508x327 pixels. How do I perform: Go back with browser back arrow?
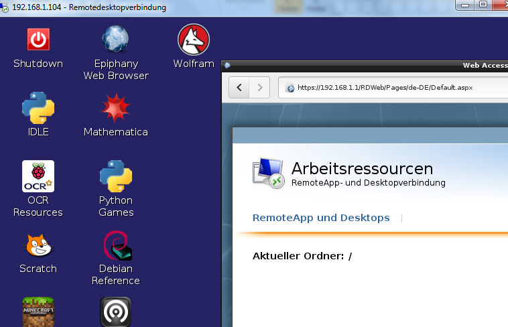click(239, 88)
